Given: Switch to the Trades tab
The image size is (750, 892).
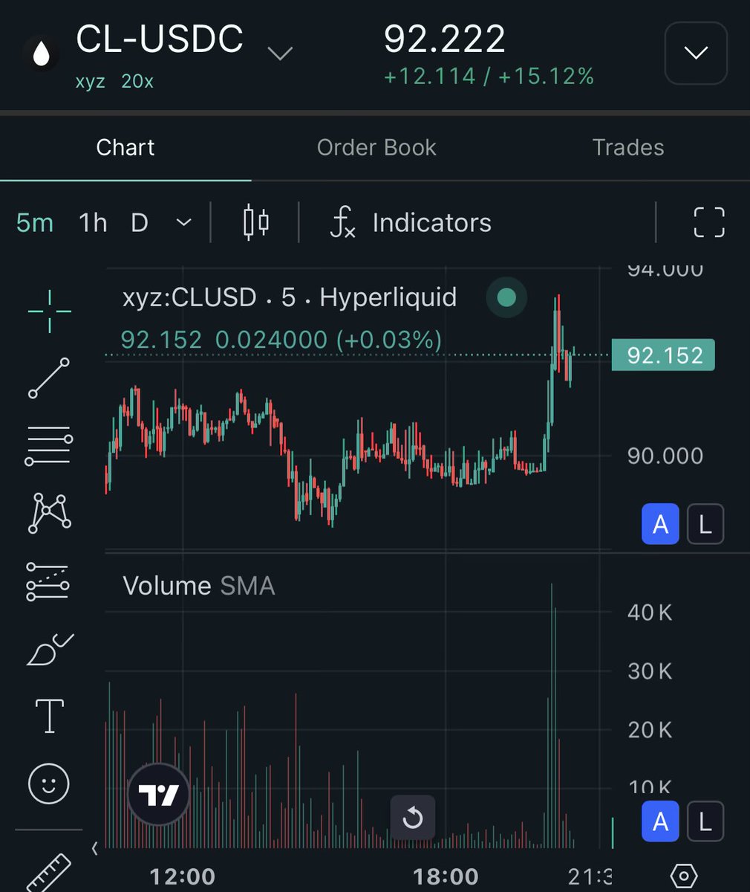Looking at the screenshot, I should click(x=628, y=148).
